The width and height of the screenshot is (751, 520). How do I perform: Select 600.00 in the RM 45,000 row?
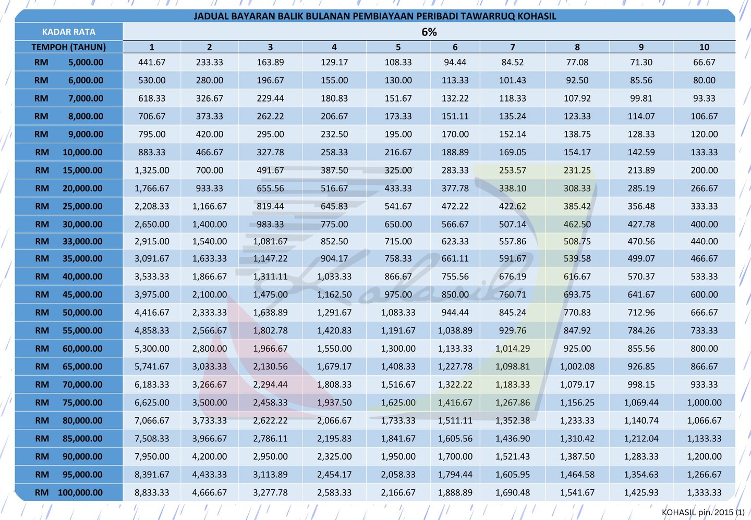pyautogui.click(x=704, y=294)
